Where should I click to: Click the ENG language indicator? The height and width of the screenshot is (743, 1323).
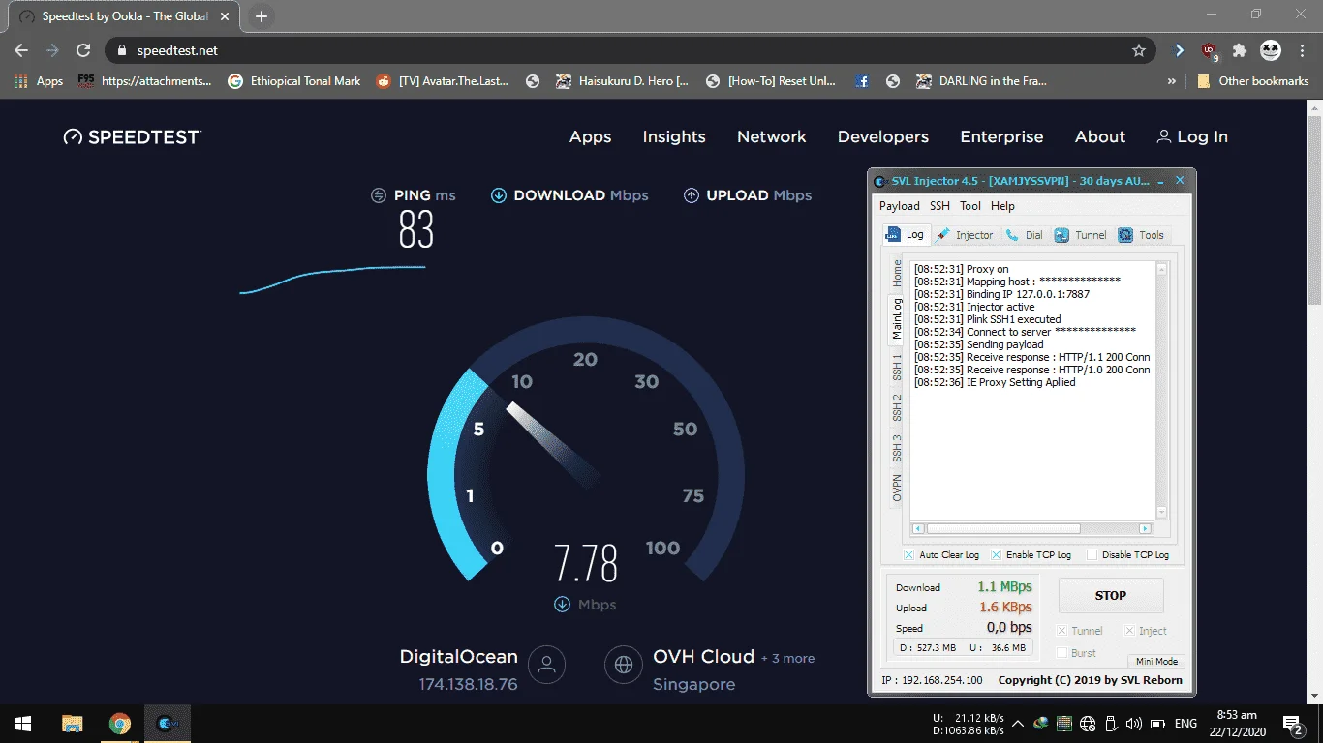(x=1185, y=724)
